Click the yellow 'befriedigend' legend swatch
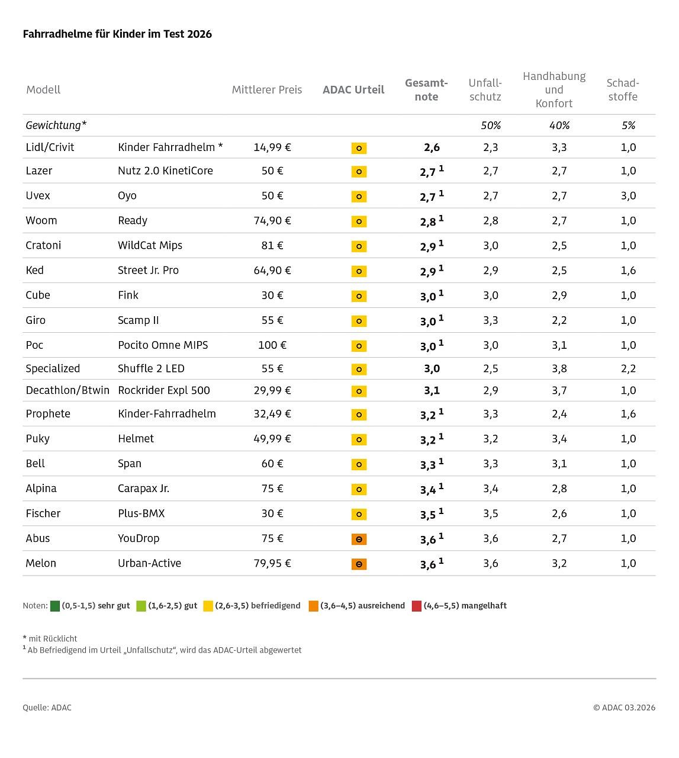The height and width of the screenshot is (758, 679). coord(208,606)
